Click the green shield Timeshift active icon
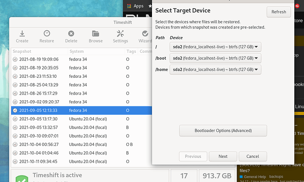The image size is (304, 182). pos(22,179)
